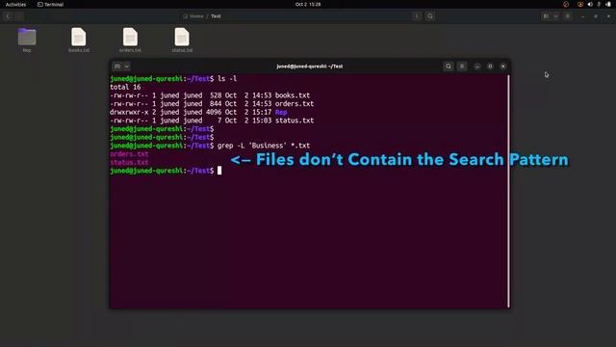Viewport: 616px width, 347px height.
Task: Click magenta 'status.txt' grep result
Action: point(129,162)
